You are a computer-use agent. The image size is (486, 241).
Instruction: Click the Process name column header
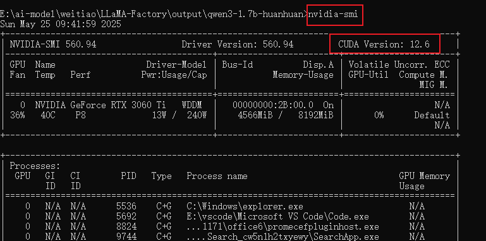(x=217, y=176)
